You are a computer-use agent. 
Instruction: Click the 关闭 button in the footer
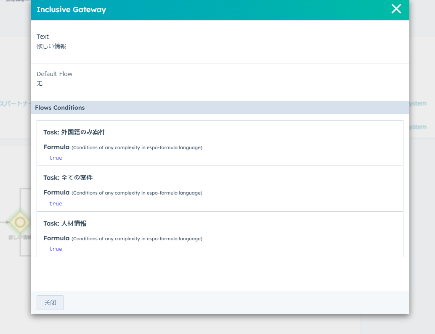(x=50, y=302)
